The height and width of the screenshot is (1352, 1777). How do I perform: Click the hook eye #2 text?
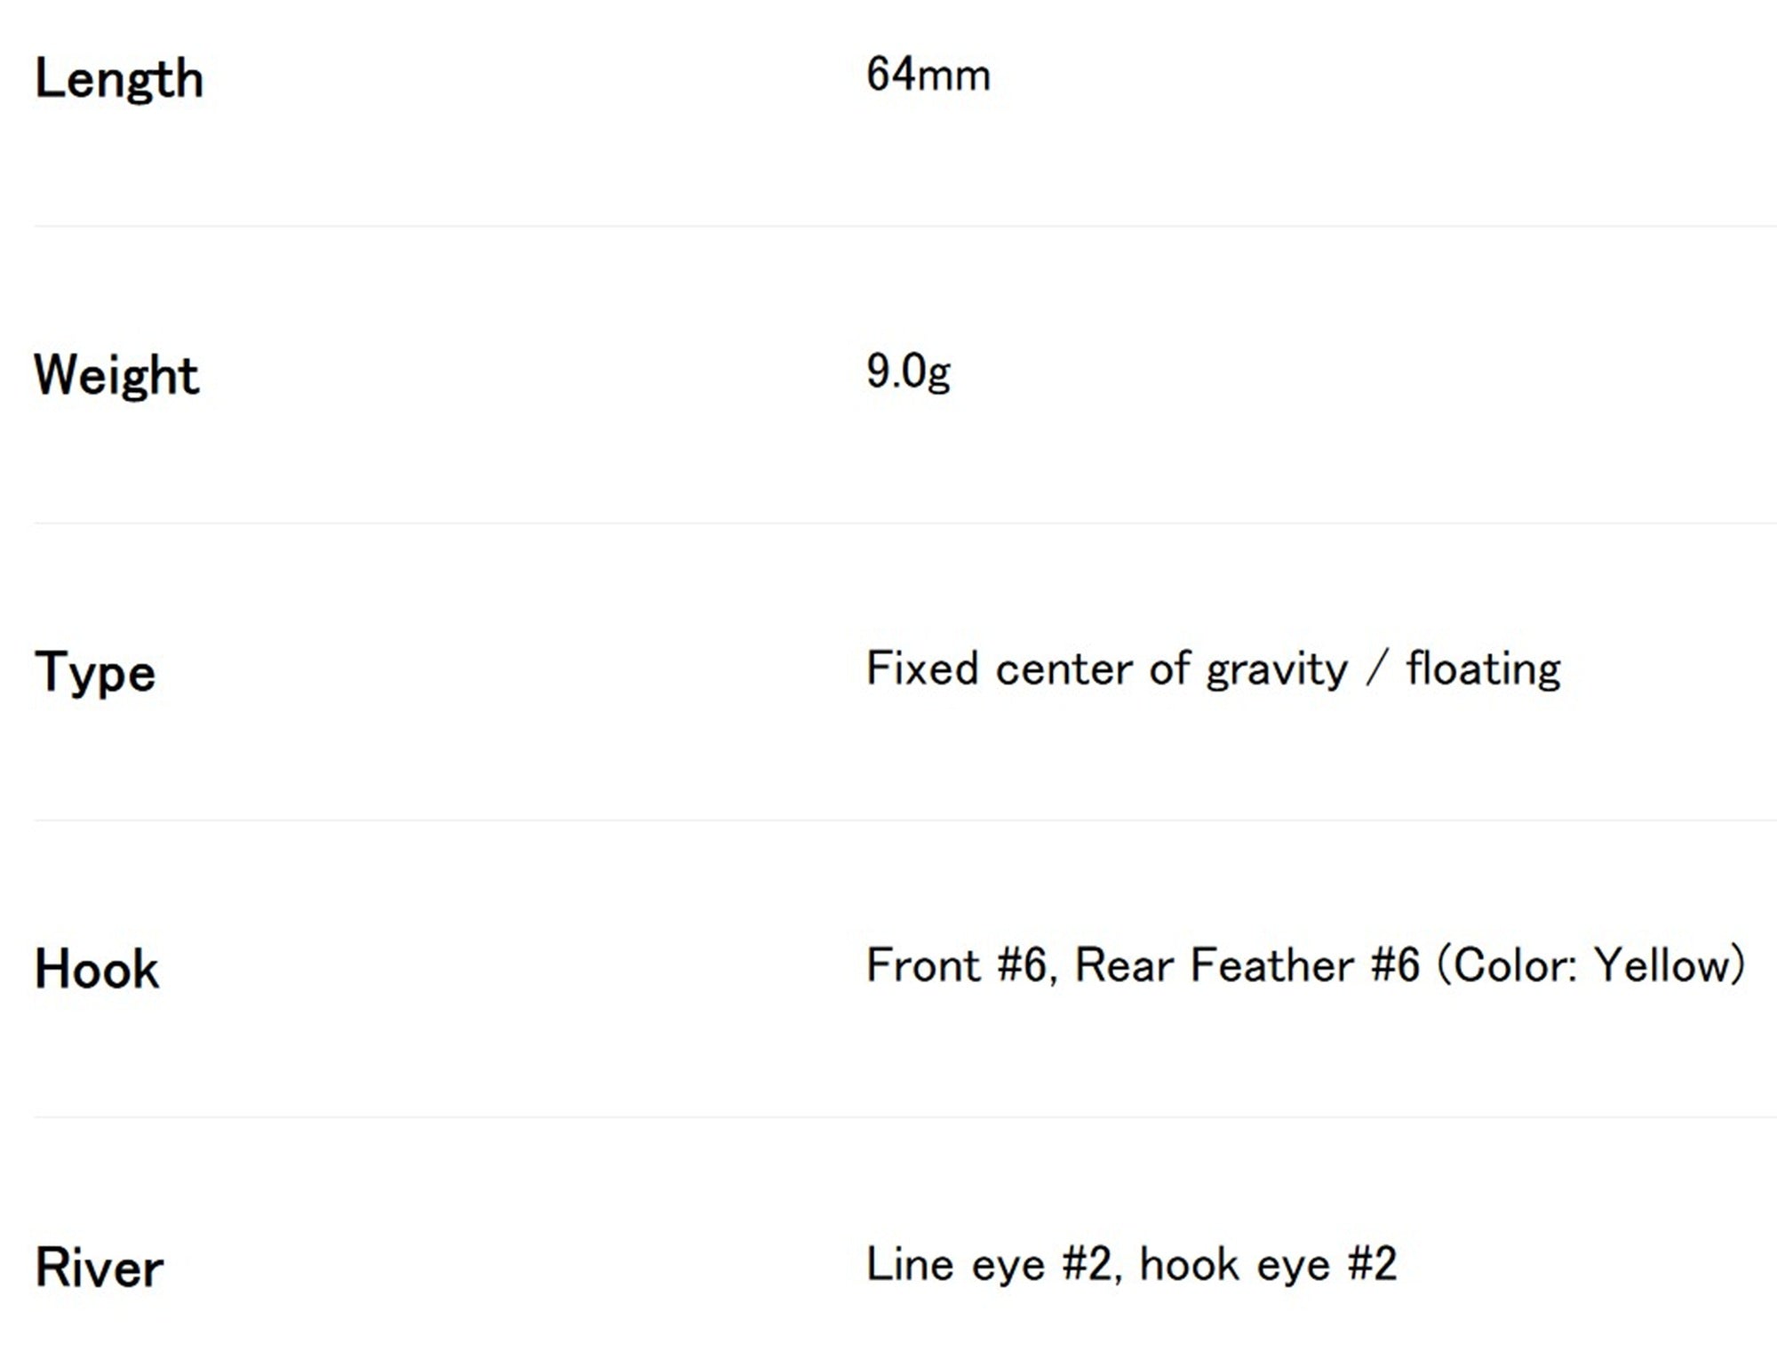point(1268,1264)
